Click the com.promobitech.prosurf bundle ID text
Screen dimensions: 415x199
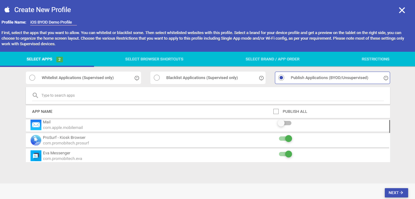coord(66,143)
